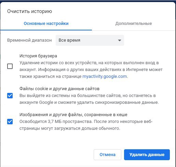
Task: Click the Изображения и другие файлы heading
Action: click(73, 115)
